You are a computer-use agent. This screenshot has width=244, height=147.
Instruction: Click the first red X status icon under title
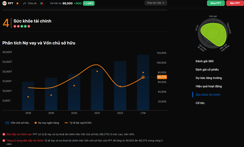pyautogui.click(x=15, y=26)
